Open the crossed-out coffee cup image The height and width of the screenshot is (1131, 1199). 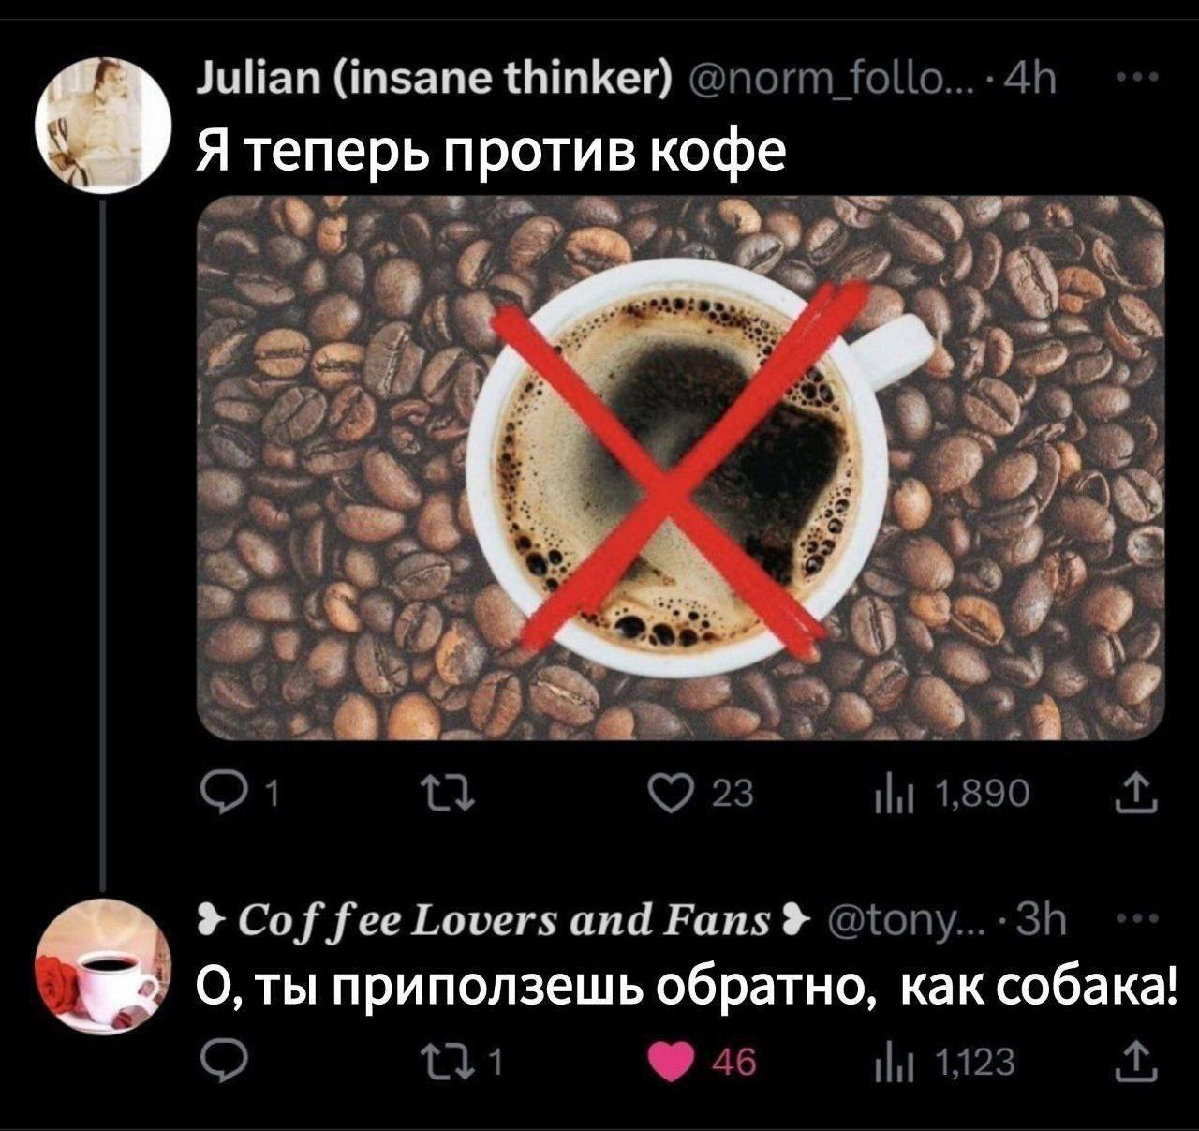(683, 468)
